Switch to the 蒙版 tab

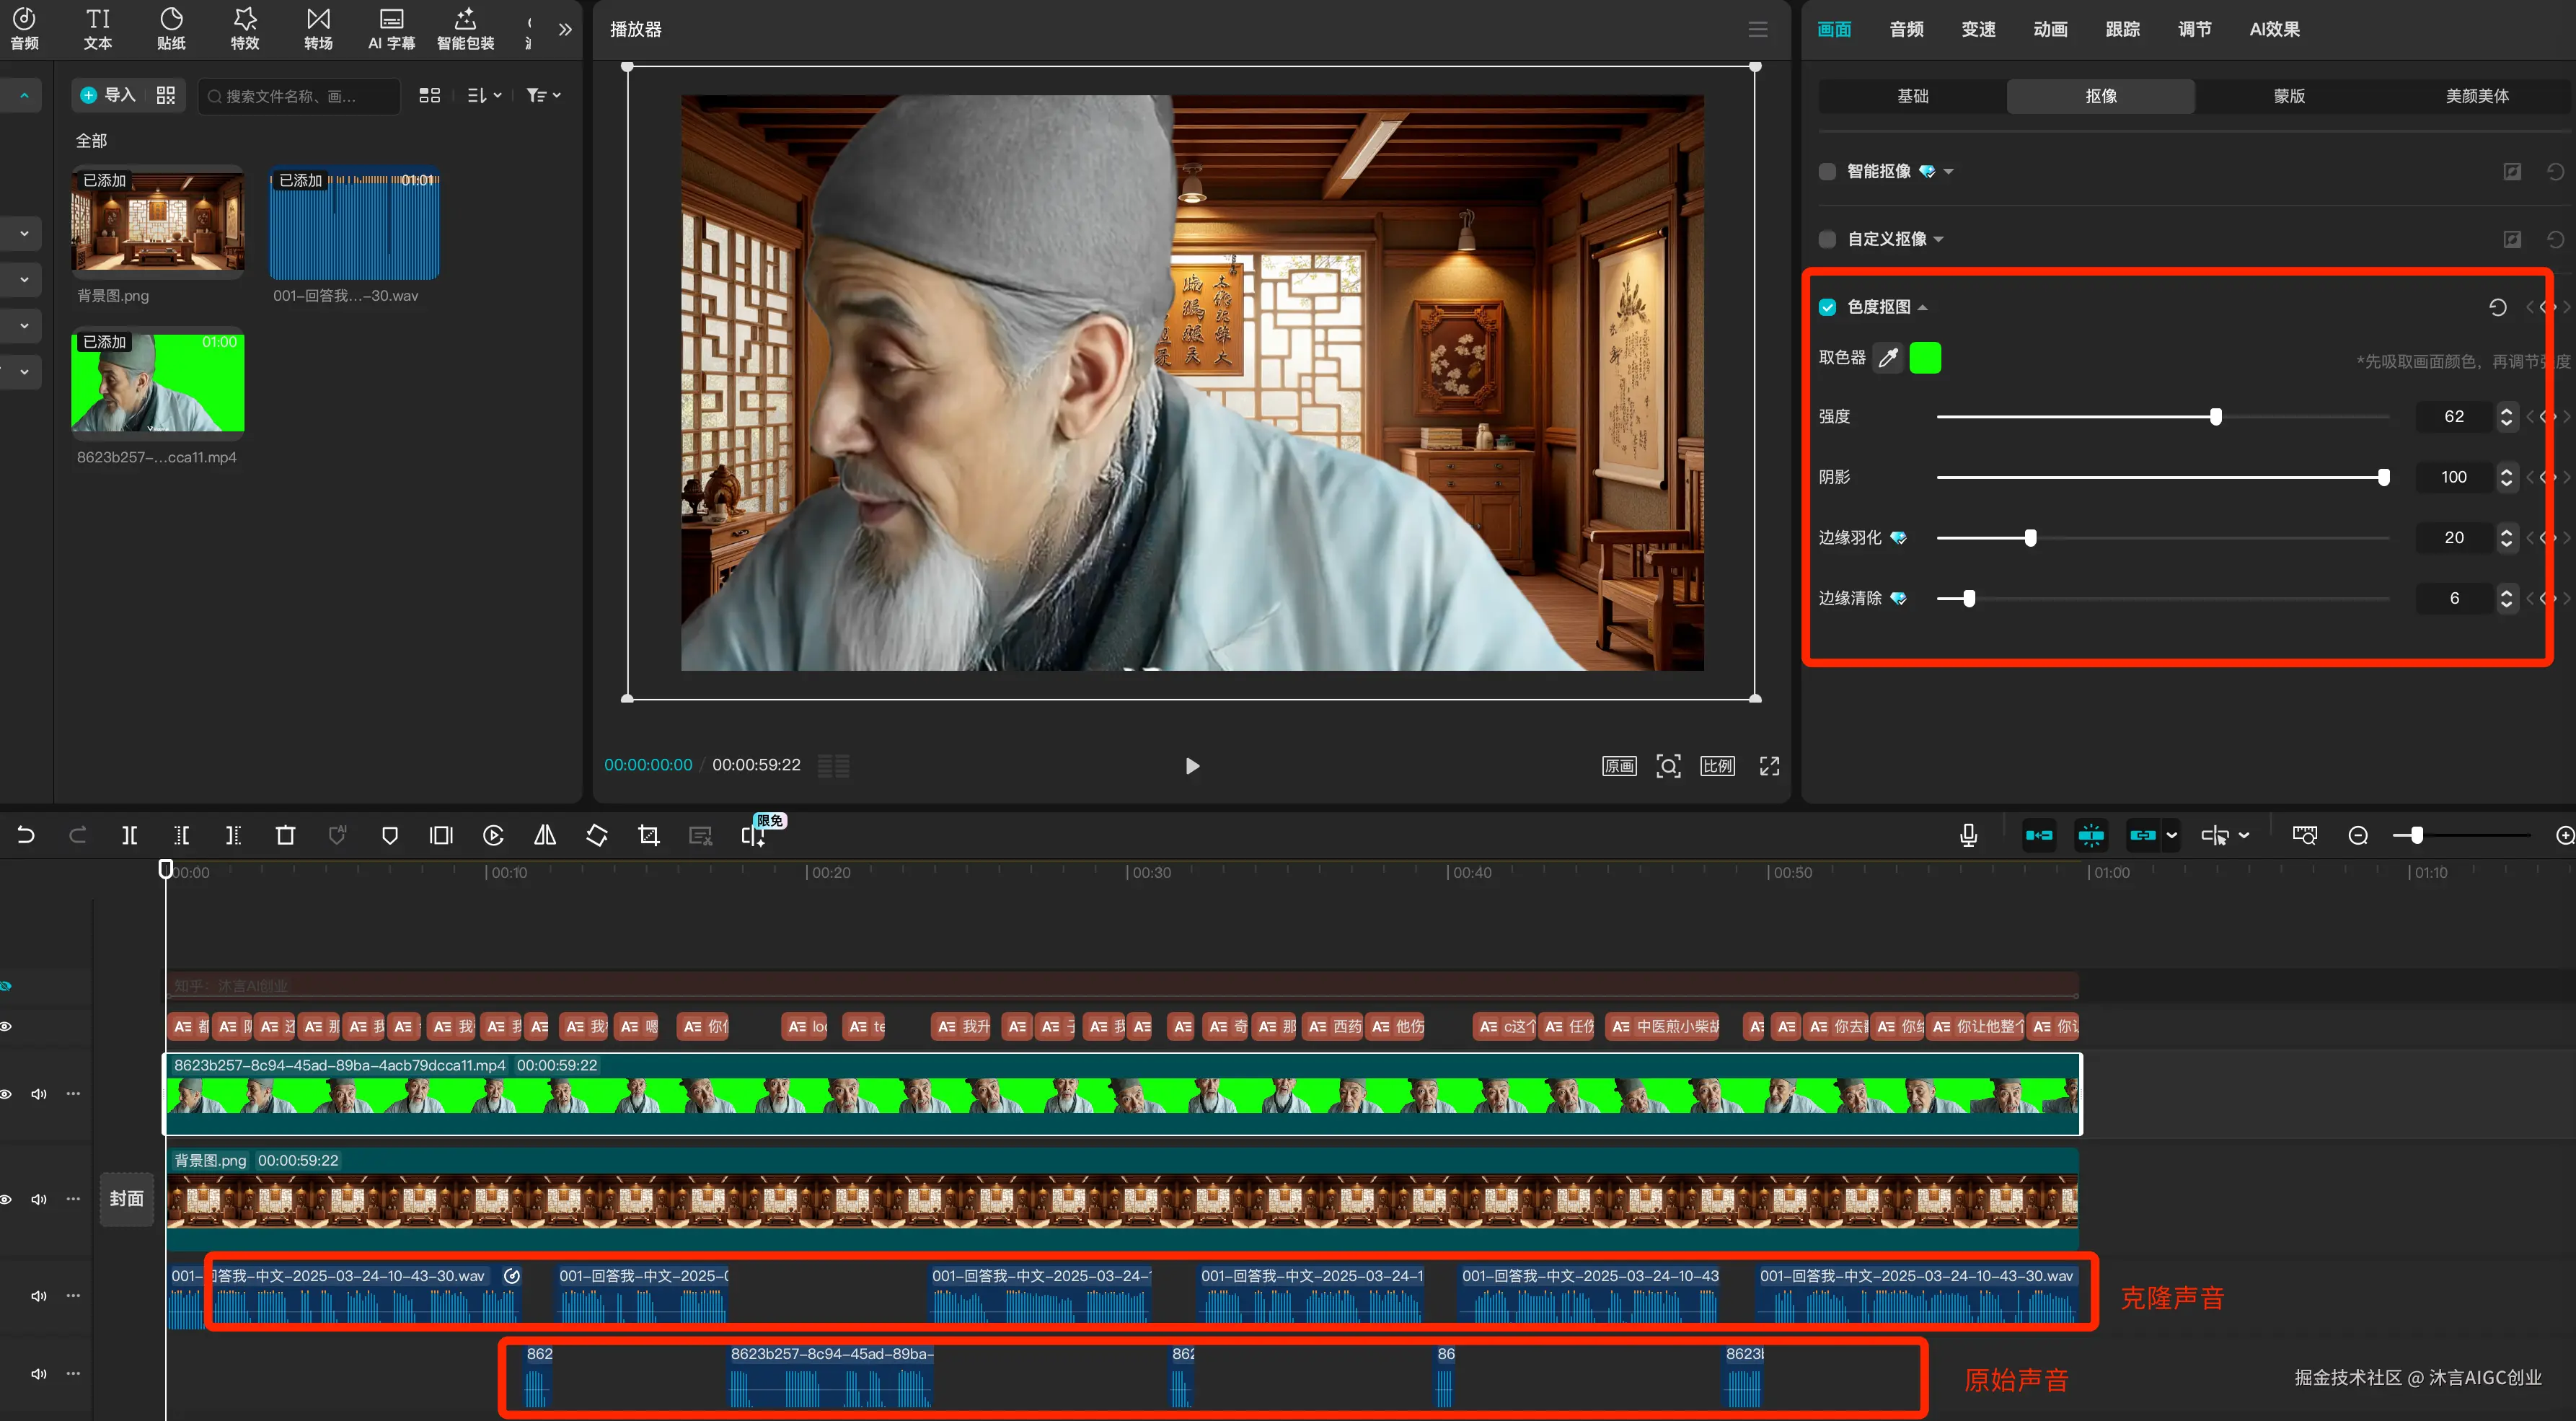(x=2288, y=96)
